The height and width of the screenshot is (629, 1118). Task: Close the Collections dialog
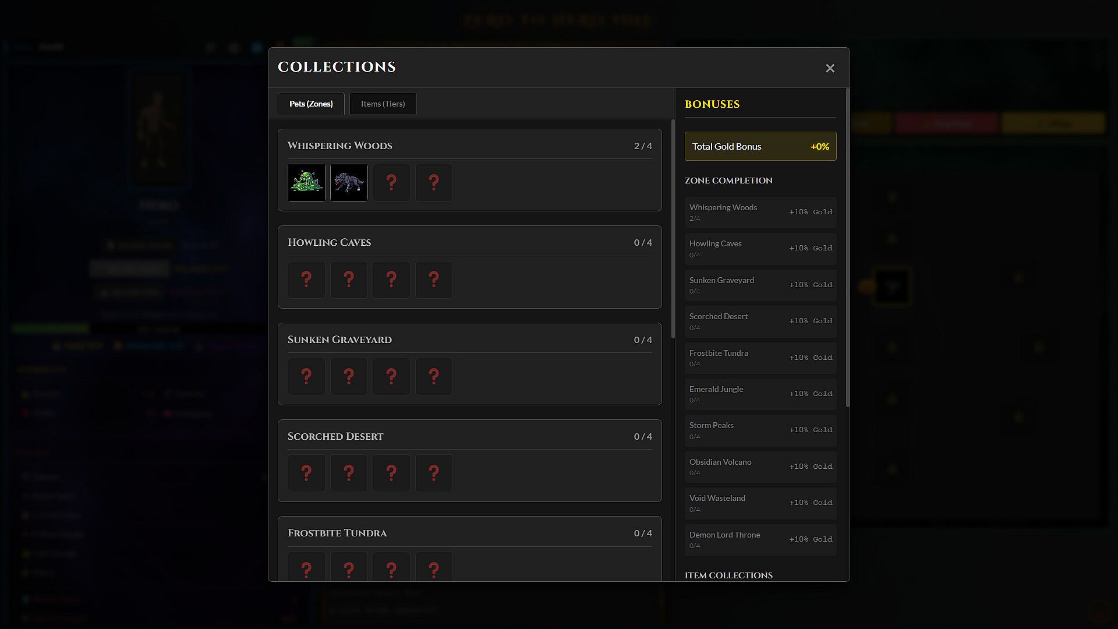tap(830, 68)
